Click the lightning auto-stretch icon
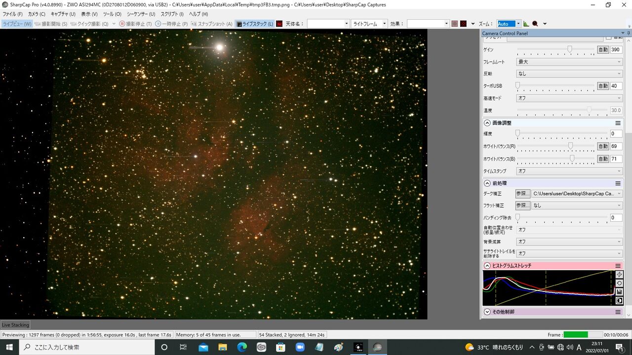 click(619, 274)
